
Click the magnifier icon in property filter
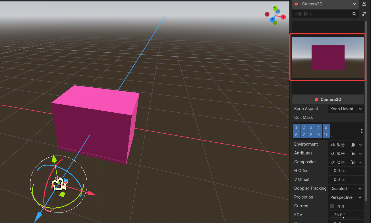pyautogui.click(x=354, y=14)
